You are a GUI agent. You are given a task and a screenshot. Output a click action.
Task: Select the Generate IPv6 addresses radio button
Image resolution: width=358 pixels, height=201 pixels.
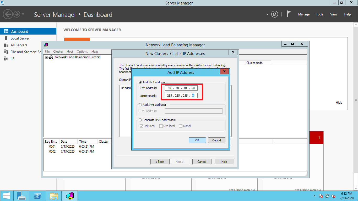pyautogui.click(x=140, y=120)
